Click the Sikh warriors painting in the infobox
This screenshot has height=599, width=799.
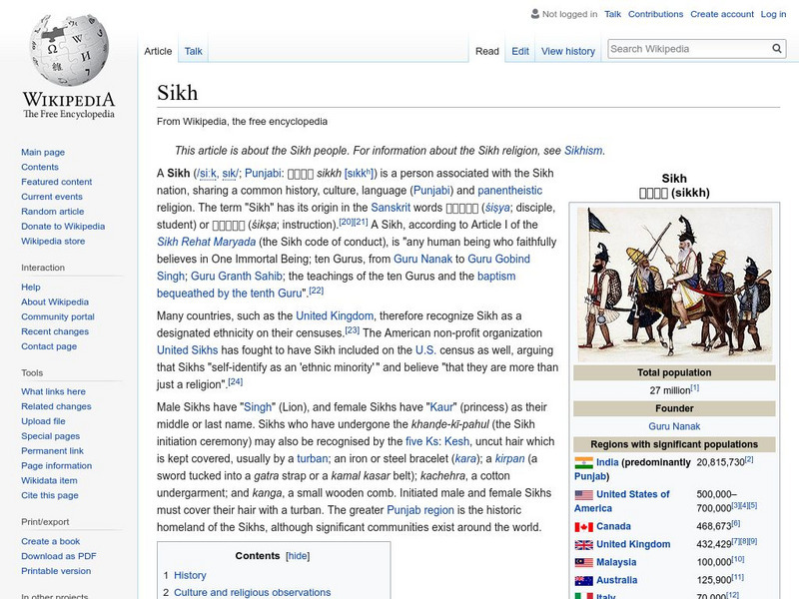[x=676, y=280]
